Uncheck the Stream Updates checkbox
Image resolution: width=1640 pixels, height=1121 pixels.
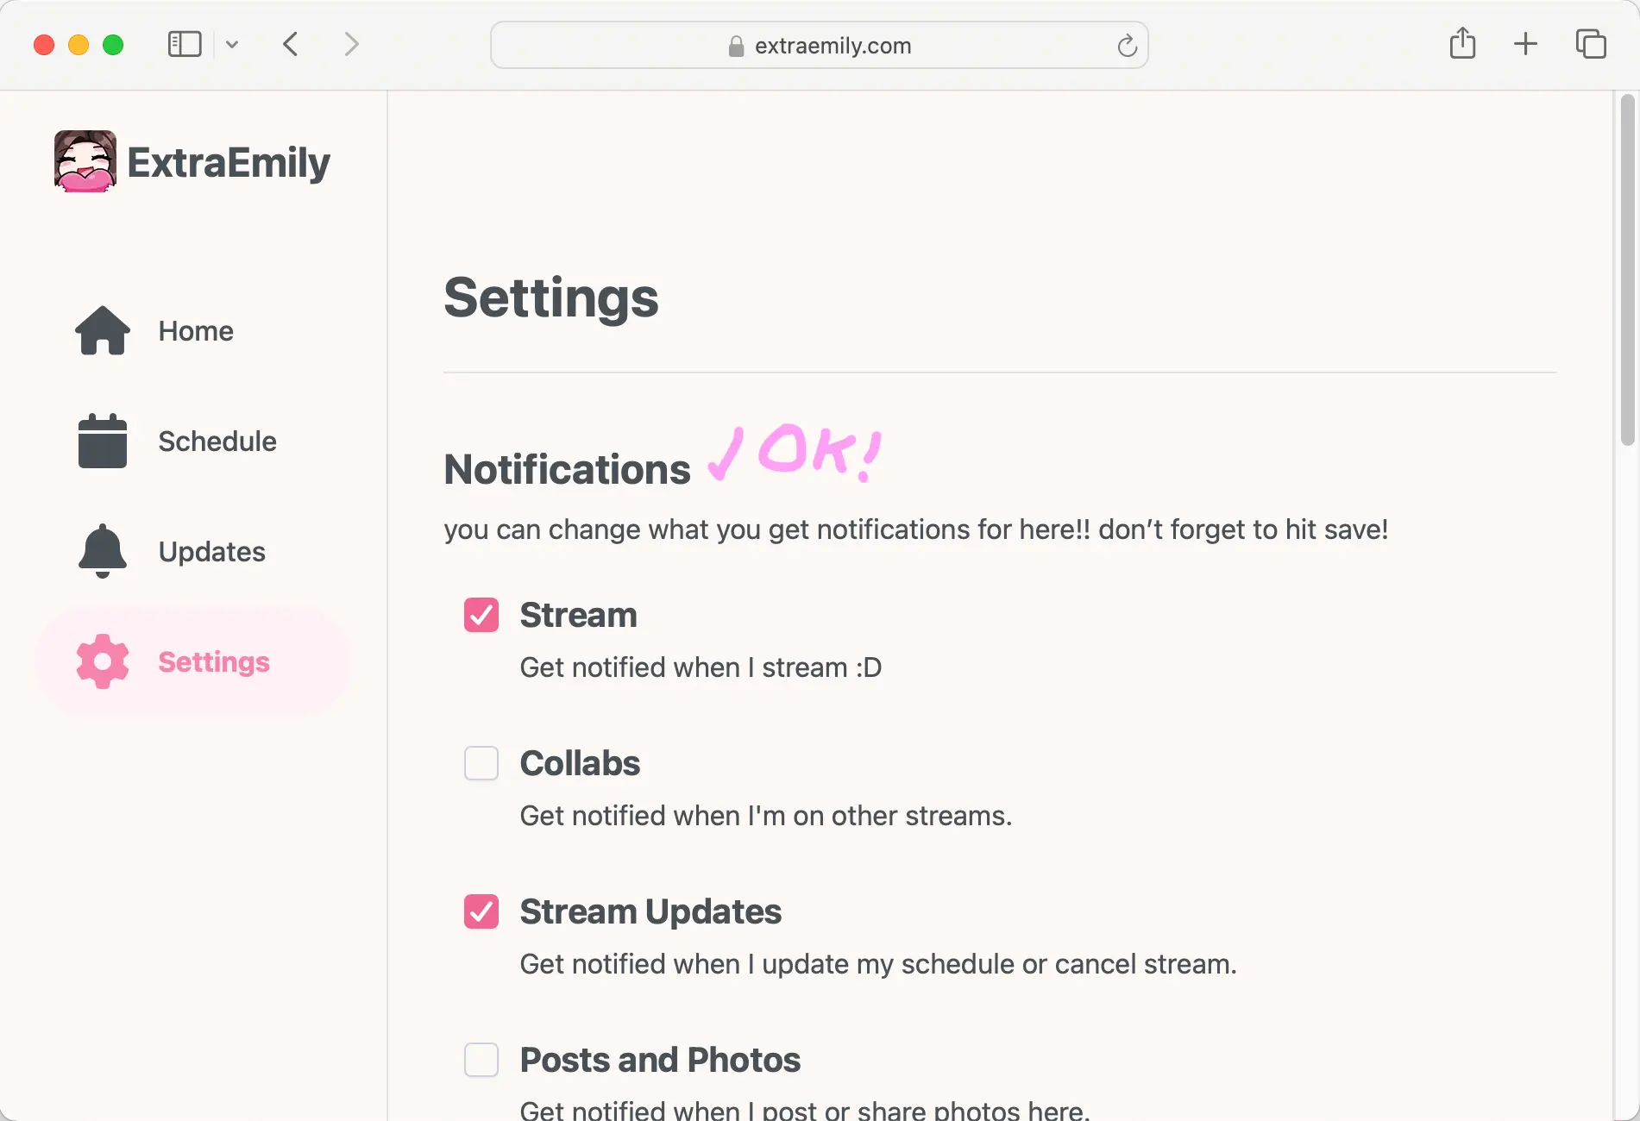click(x=481, y=911)
